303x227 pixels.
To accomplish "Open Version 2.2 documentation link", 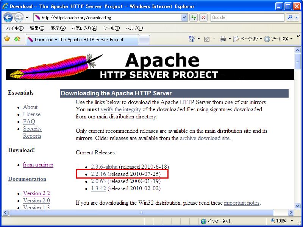I will click(36, 193).
